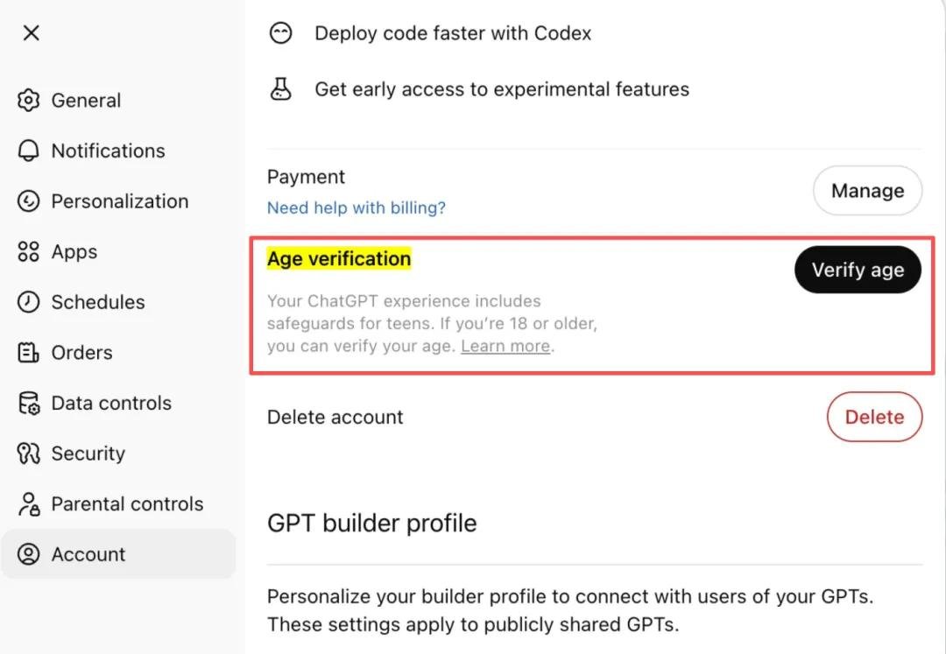
Task: Click the Data controls database icon
Action: 29,404
